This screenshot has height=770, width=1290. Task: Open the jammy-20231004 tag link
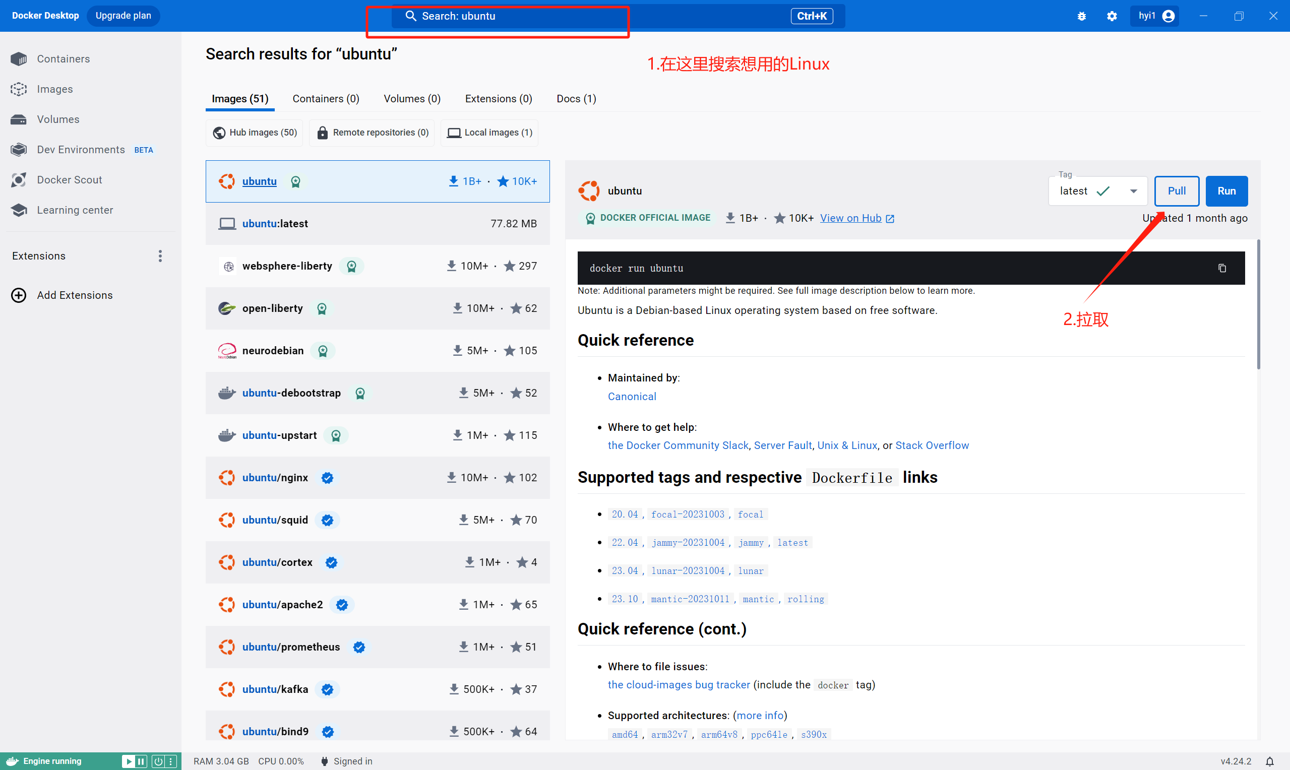pyautogui.click(x=688, y=543)
